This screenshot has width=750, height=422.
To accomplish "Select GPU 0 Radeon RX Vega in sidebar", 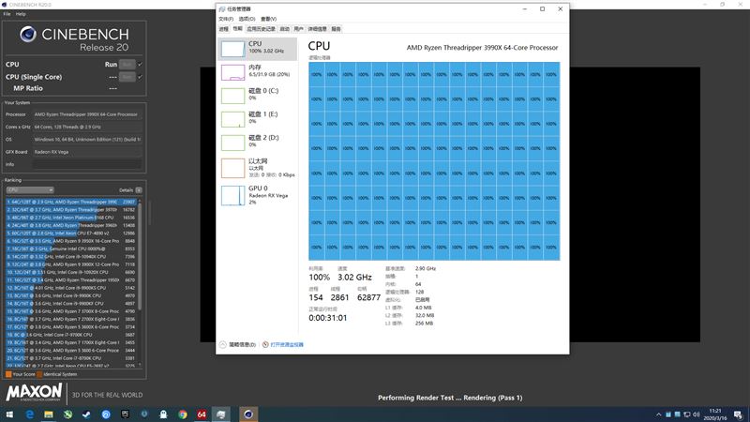I will pos(257,195).
